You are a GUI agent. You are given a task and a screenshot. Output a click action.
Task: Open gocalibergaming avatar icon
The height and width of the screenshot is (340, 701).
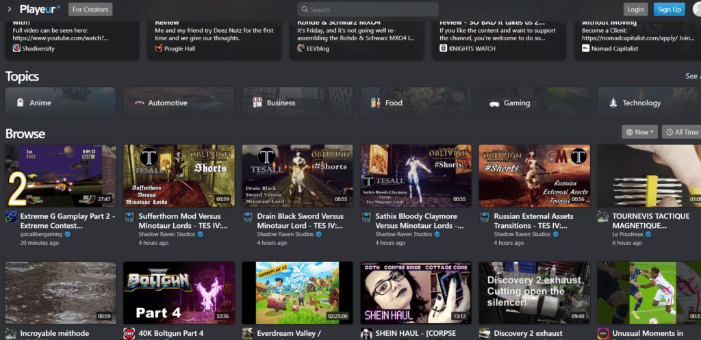tap(11, 217)
